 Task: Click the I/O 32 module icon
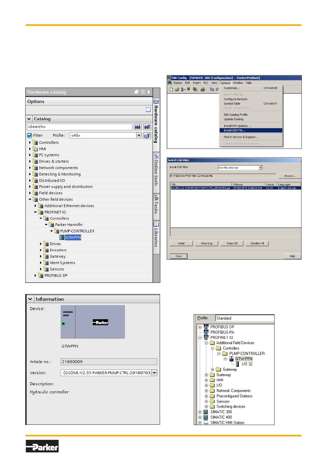(238, 364)
